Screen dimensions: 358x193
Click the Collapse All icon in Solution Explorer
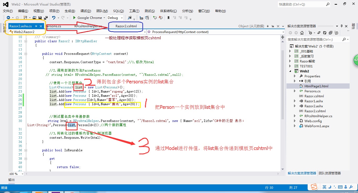[x=330, y=33]
